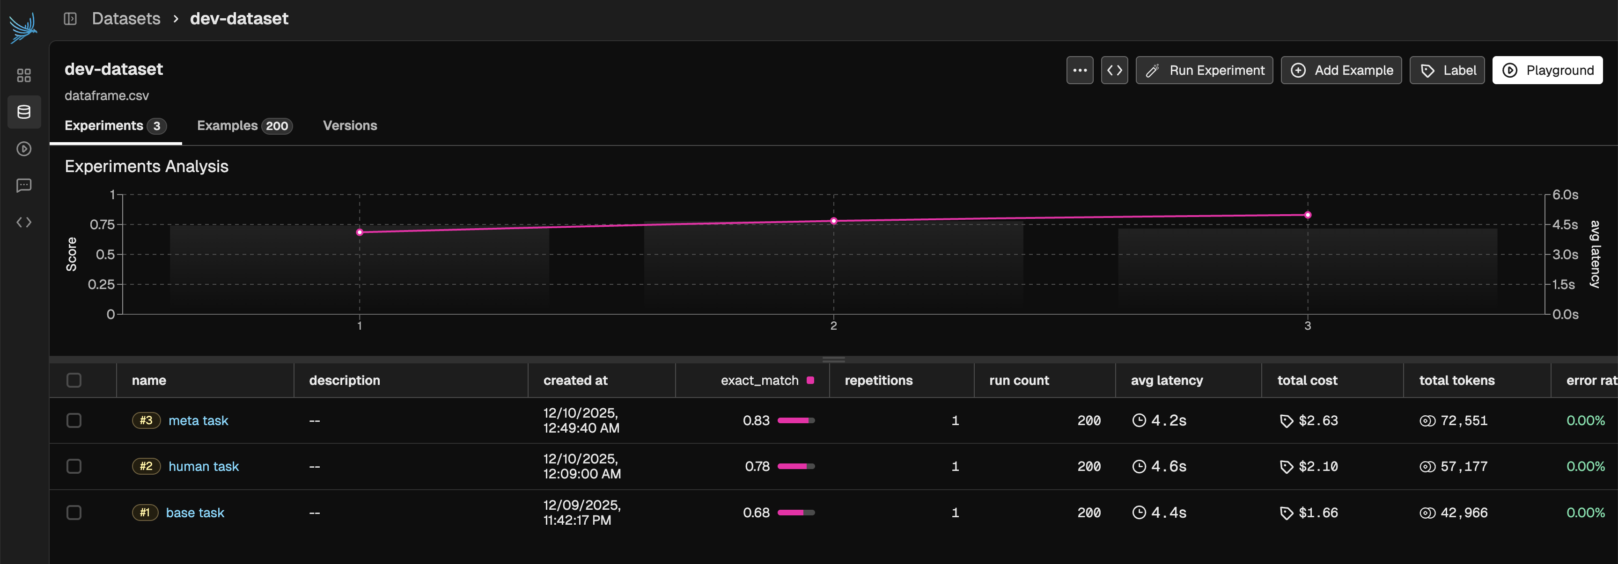Toggle the side navigation panel icon
This screenshot has height=564, width=1618.
click(70, 19)
